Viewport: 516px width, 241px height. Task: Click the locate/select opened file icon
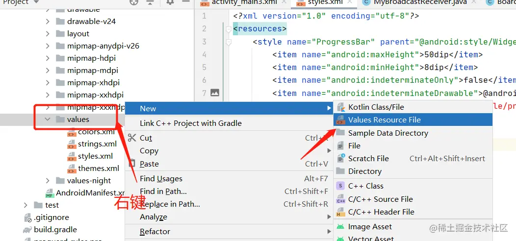(133, 2)
